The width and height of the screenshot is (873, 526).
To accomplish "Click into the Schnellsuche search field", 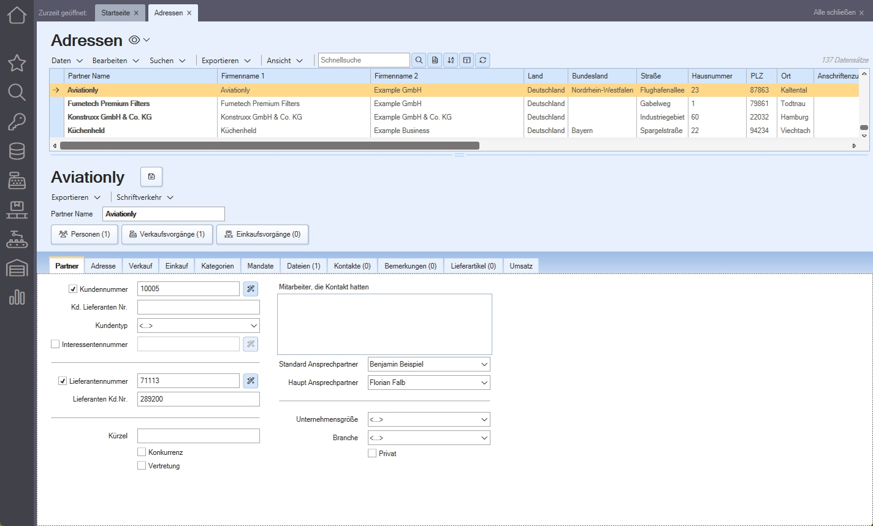I will [364, 60].
